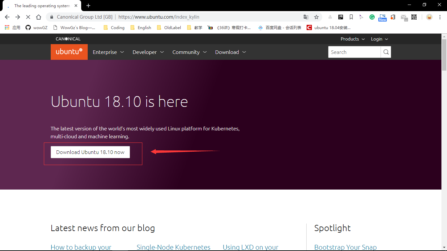Open the 百度网盘 bookmark
The image size is (447, 251).
(280, 28)
